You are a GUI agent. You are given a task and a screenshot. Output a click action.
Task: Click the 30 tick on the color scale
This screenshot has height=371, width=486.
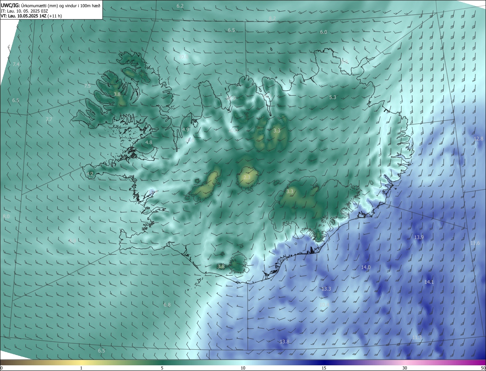(405, 368)
